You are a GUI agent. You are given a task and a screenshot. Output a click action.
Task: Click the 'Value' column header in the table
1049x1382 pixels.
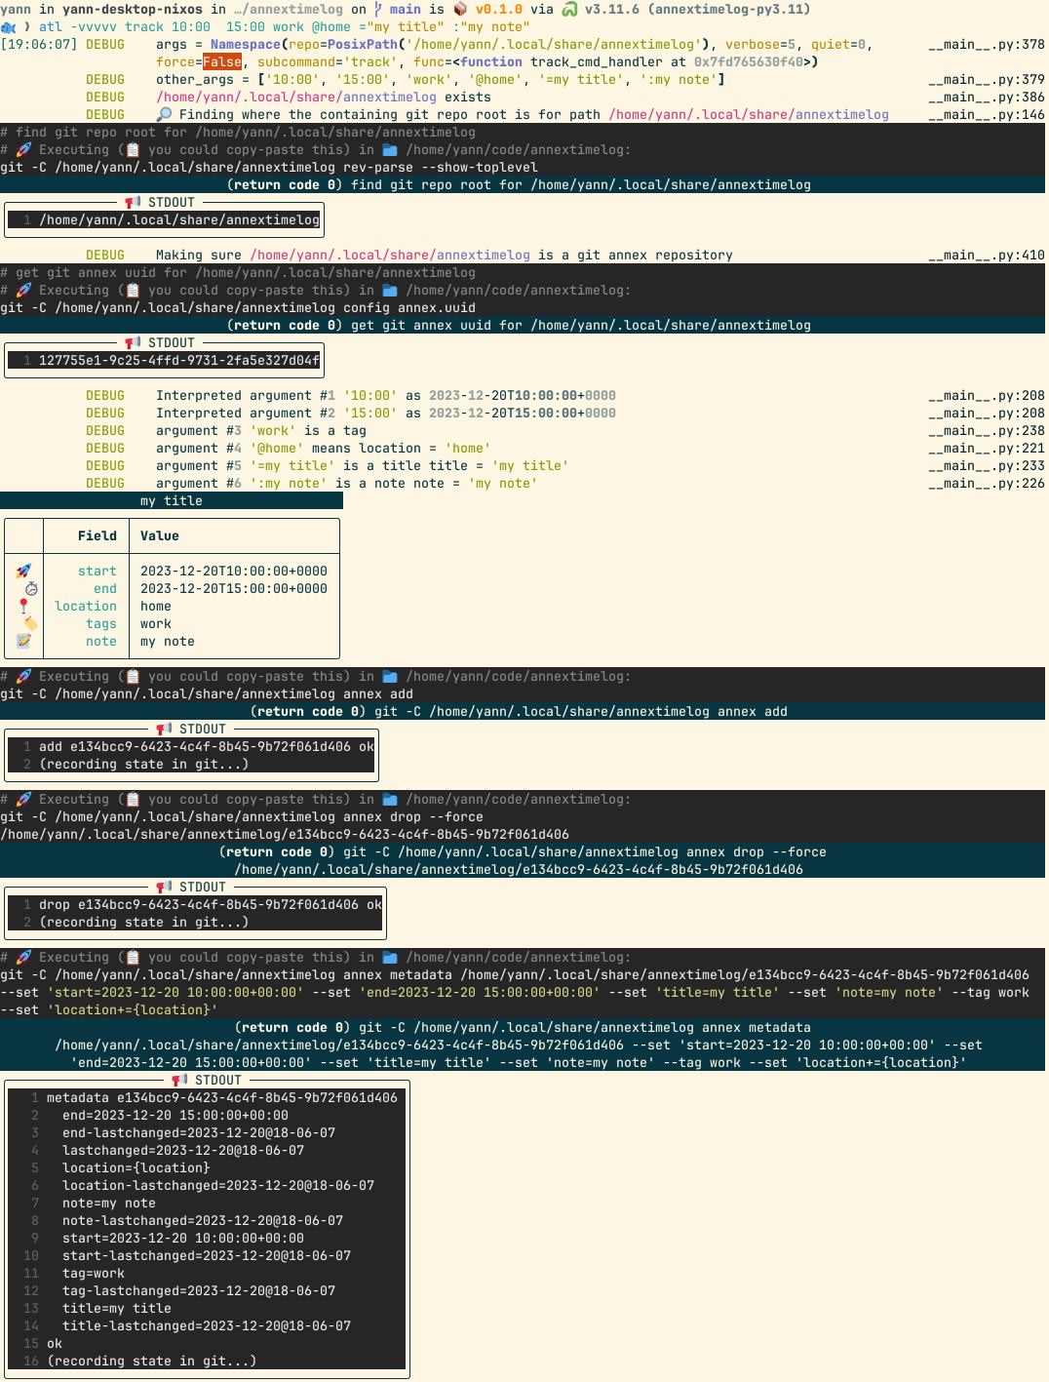point(160,535)
